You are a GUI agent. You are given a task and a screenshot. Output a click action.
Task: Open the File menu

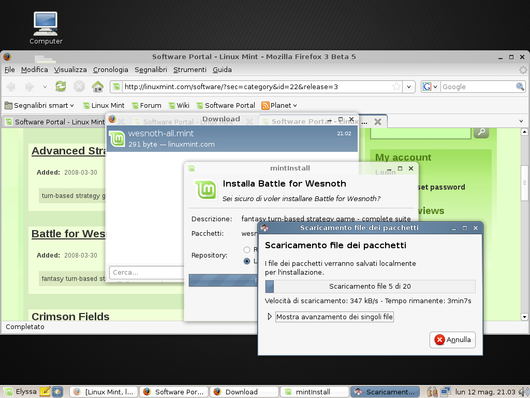9,70
